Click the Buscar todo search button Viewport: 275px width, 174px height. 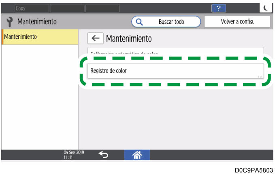click(166, 22)
